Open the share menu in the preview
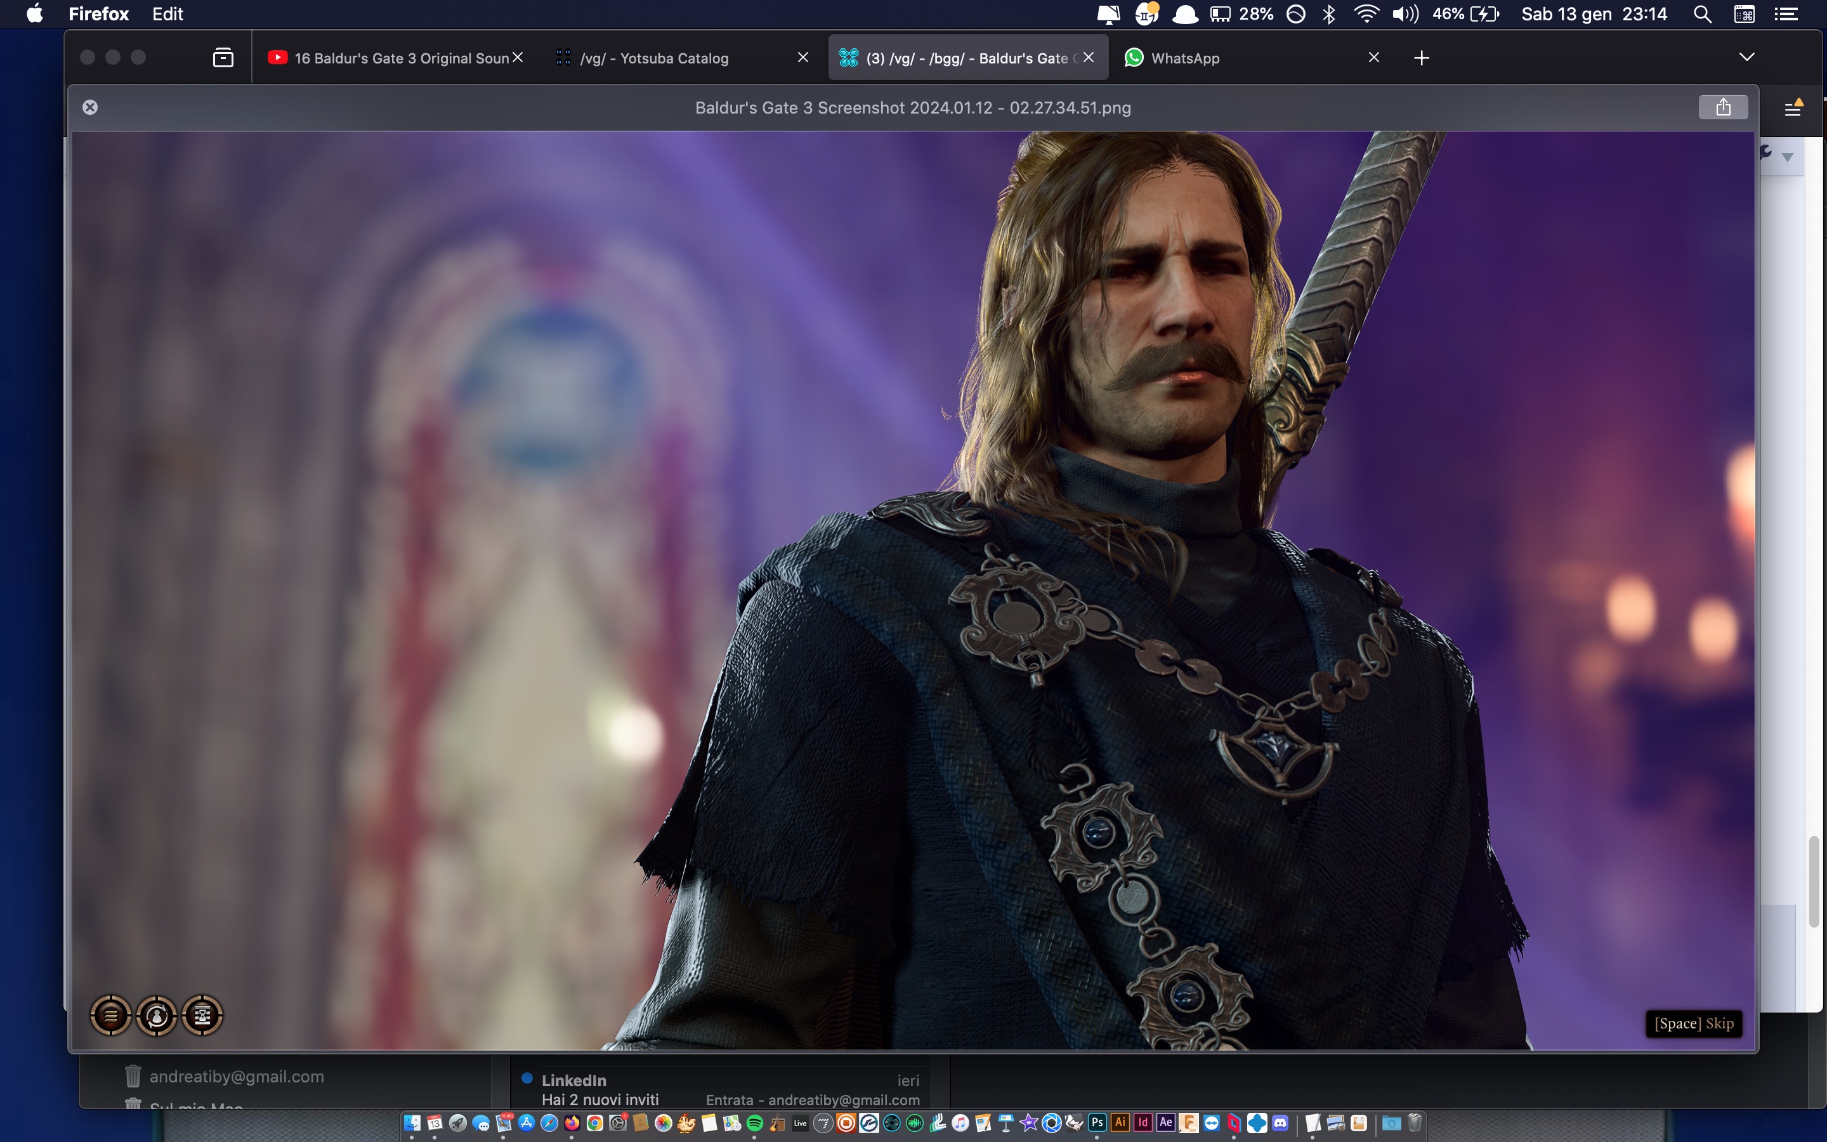 tap(1723, 107)
